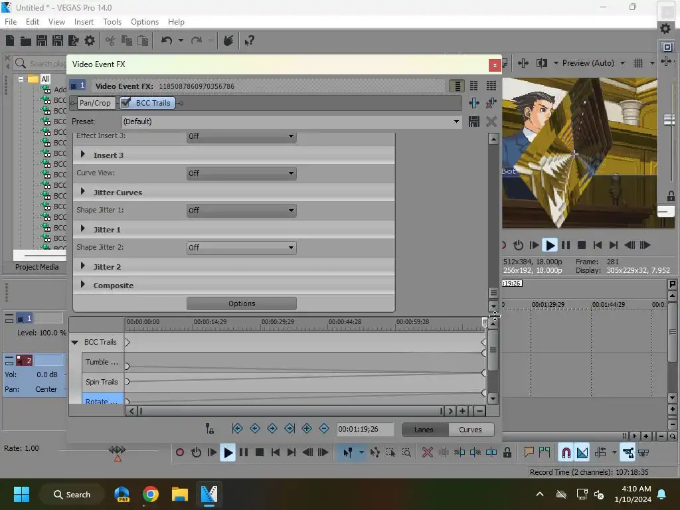Click the Plug-In Chain icon in the FX window
The height and width of the screenshot is (510, 680).
tap(474, 103)
